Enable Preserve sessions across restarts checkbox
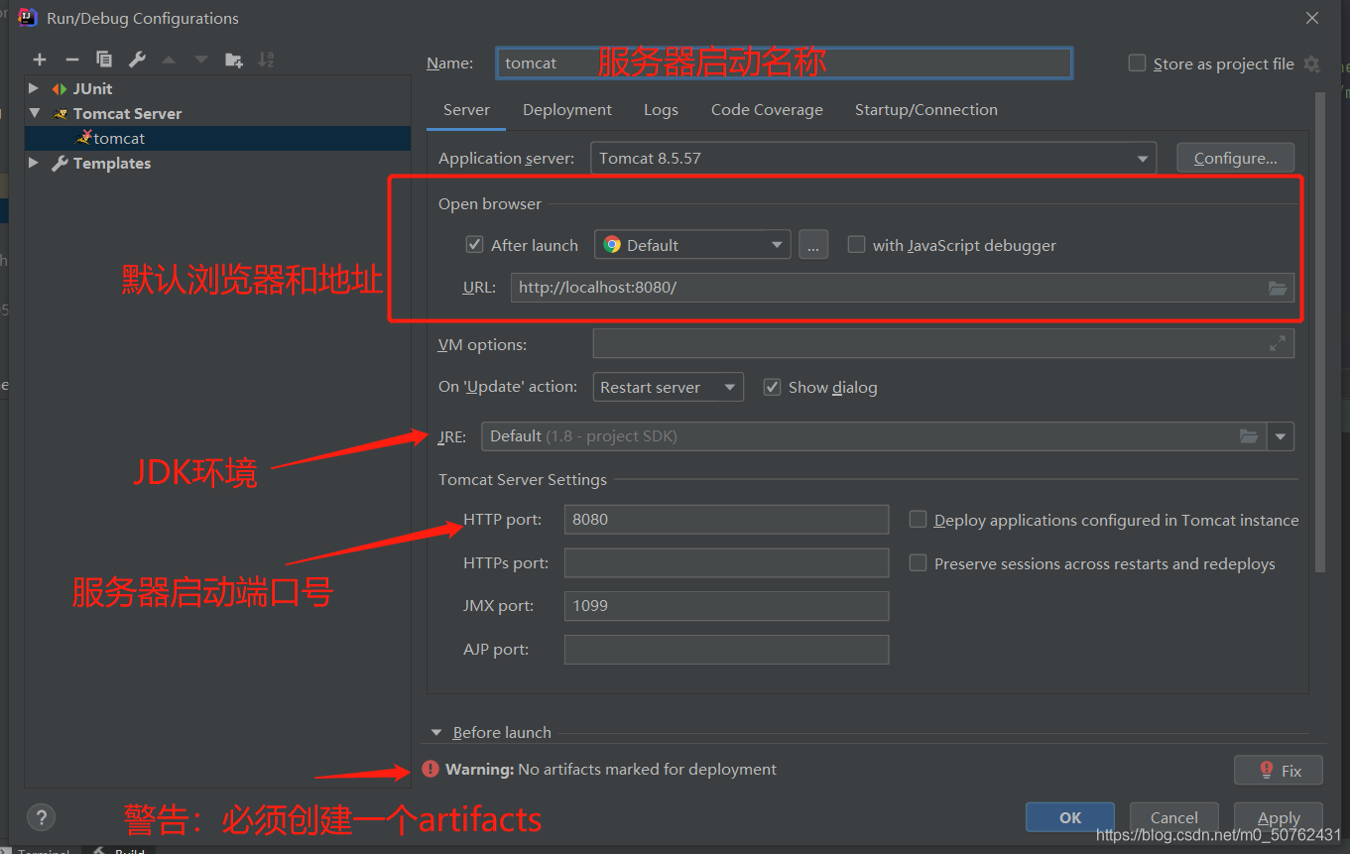The height and width of the screenshot is (854, 1350). [918, 563]
